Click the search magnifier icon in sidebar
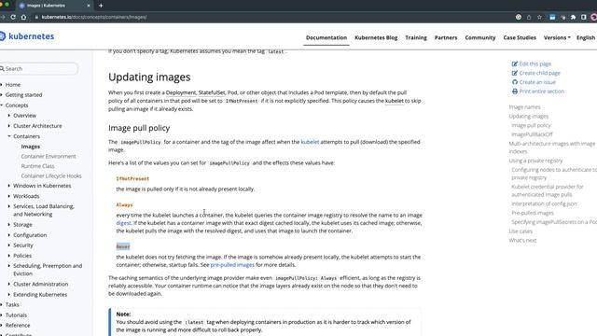Screen dimensions: 597x336 (x=2, y=68)
